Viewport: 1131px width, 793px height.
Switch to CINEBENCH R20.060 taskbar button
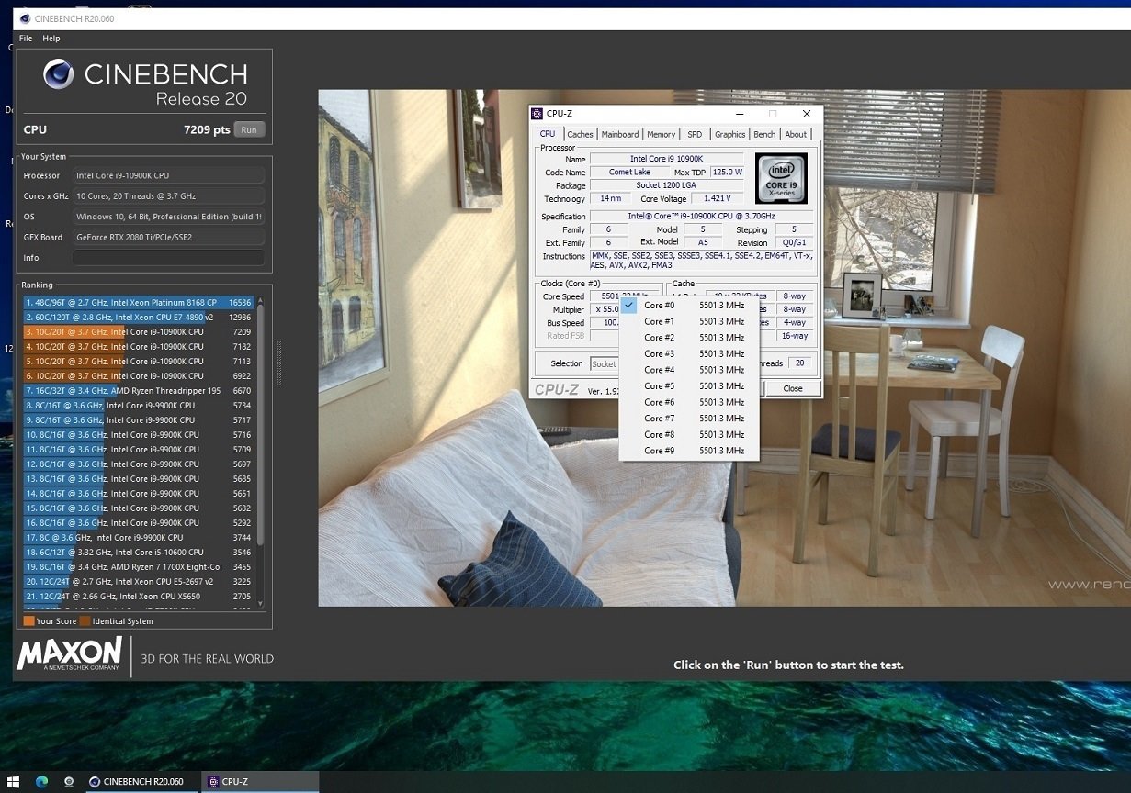142,782
